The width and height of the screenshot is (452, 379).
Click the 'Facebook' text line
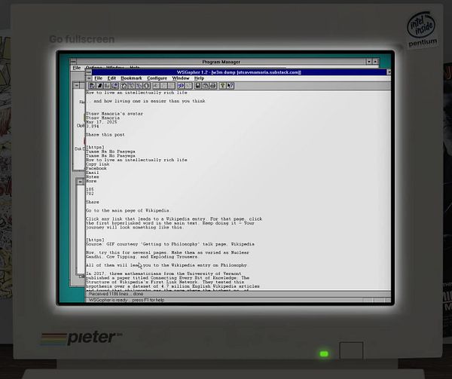point(96,168)
